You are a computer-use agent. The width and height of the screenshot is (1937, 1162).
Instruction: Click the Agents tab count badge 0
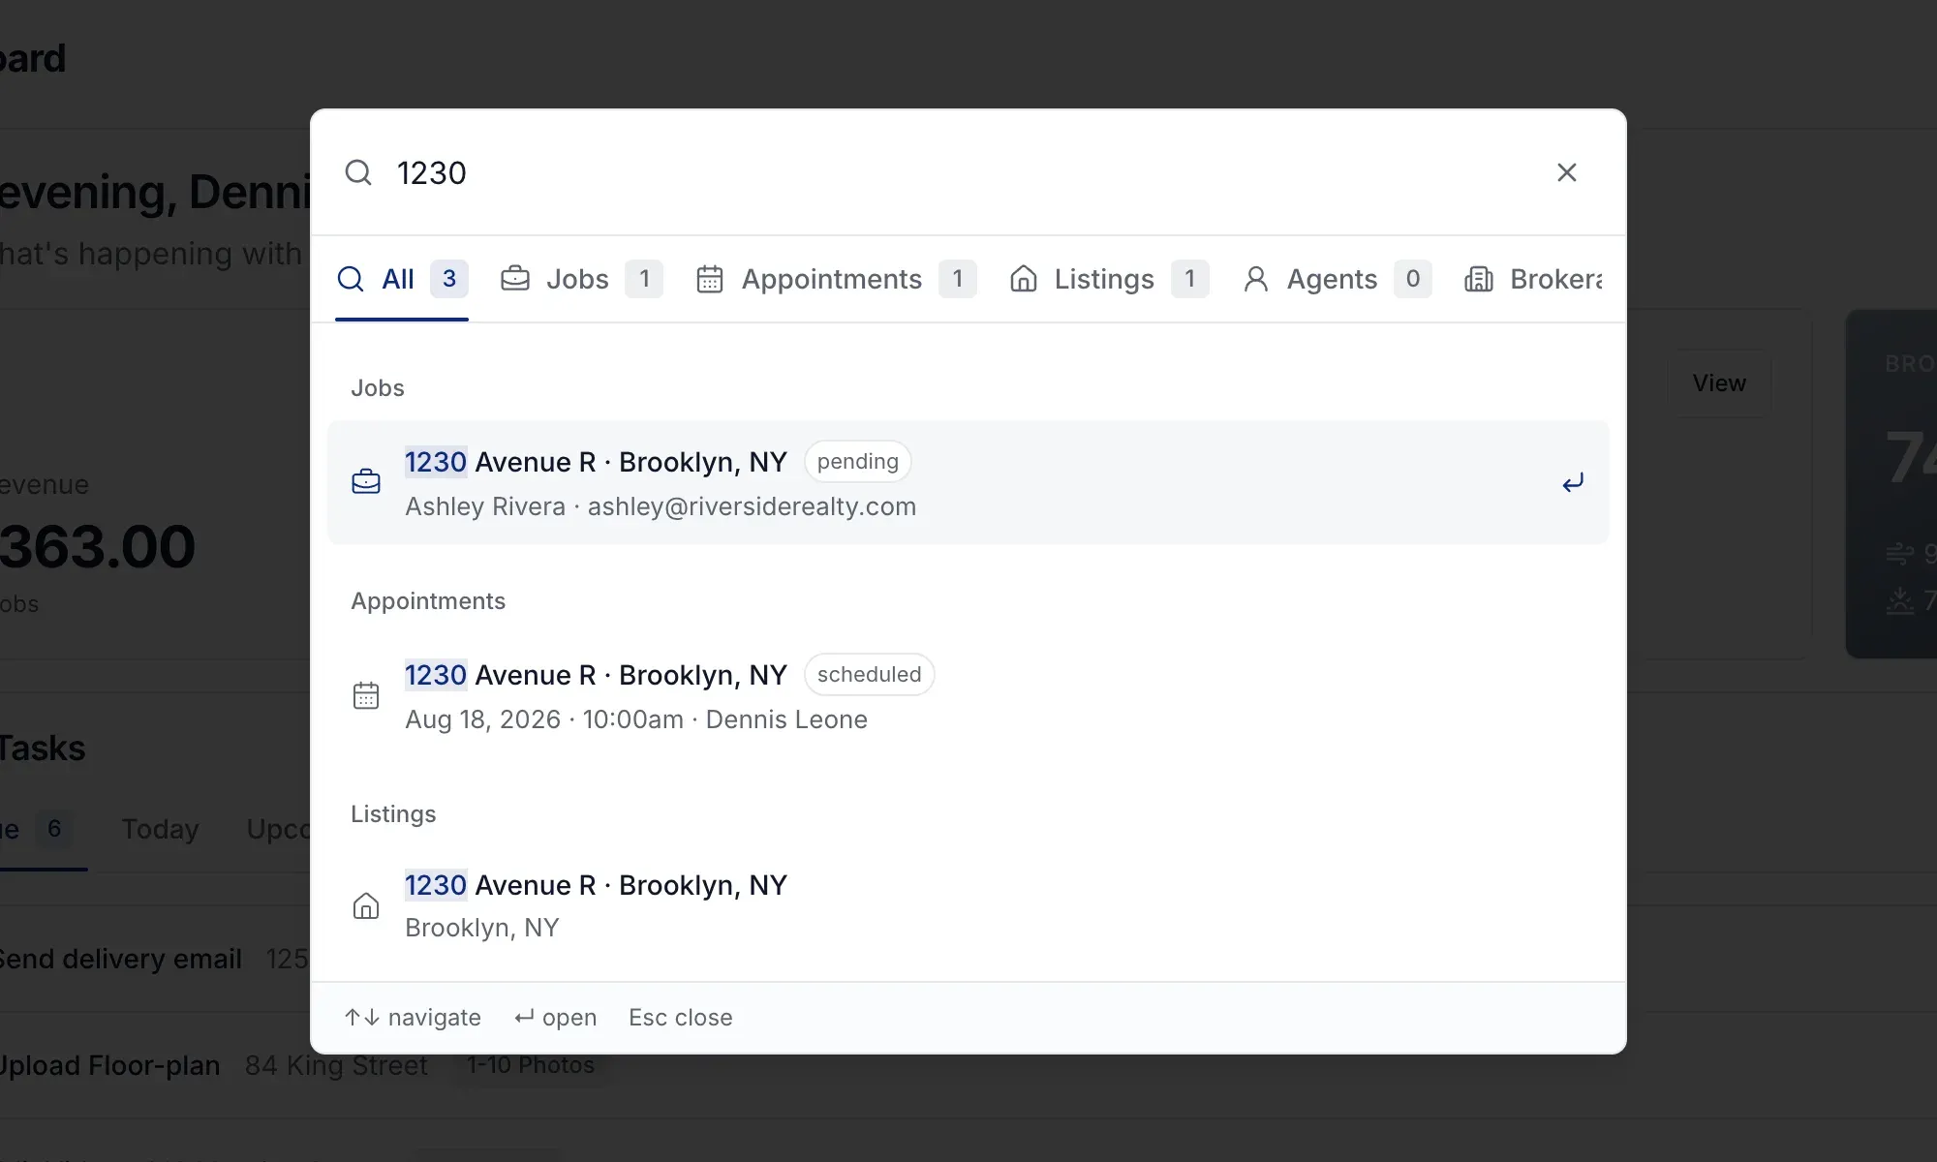coord(1413,279)
